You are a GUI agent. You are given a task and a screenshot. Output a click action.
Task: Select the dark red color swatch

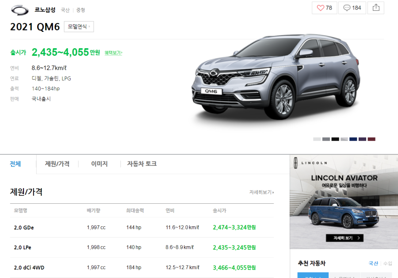pyautogui.click(x=371, y=139)
